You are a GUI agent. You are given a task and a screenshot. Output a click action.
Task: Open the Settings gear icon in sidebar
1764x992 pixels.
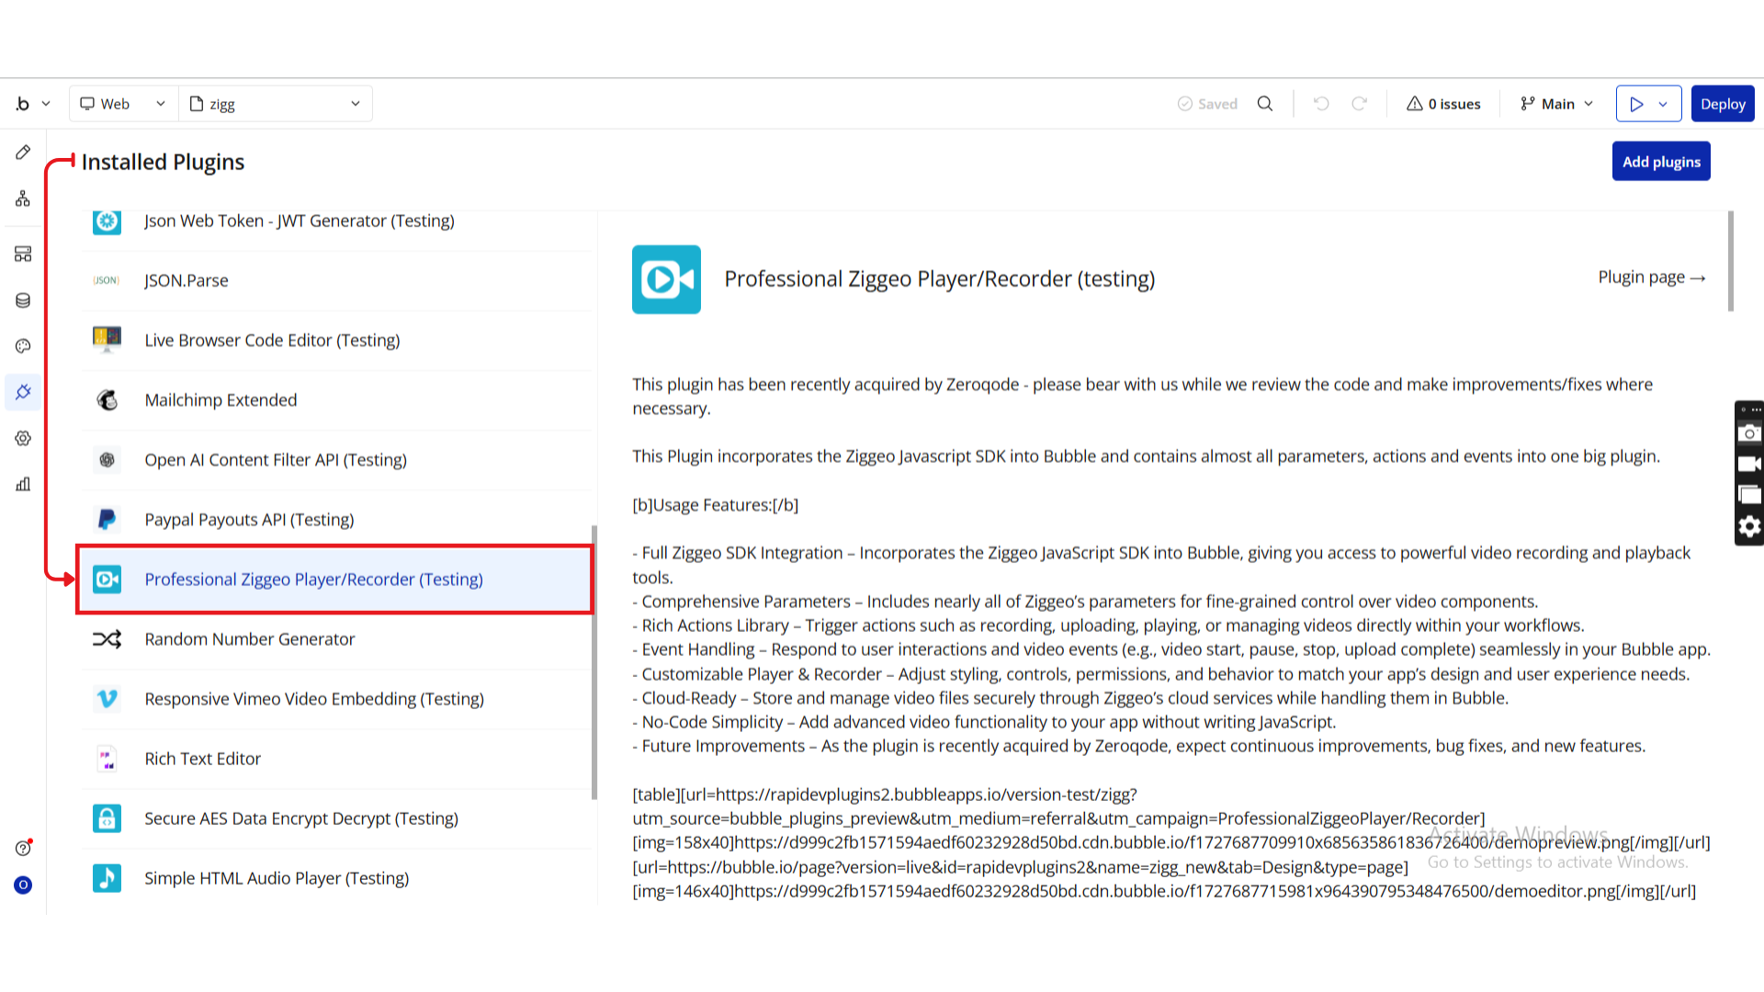pyautogui.click(x=23, y=438)
